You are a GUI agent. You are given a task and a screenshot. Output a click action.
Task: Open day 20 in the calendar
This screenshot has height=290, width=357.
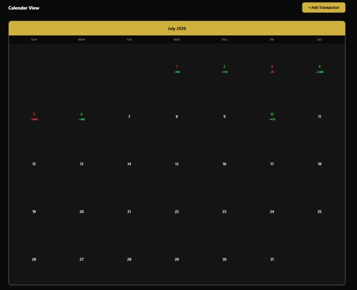click(81, 212)
